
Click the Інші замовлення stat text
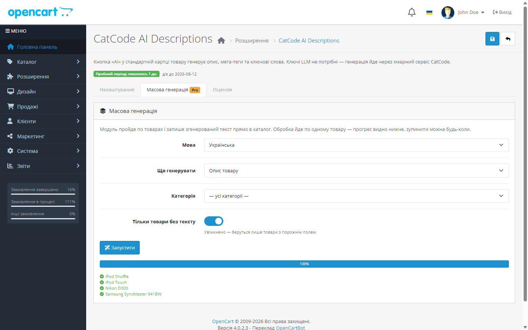coord(27,214)
